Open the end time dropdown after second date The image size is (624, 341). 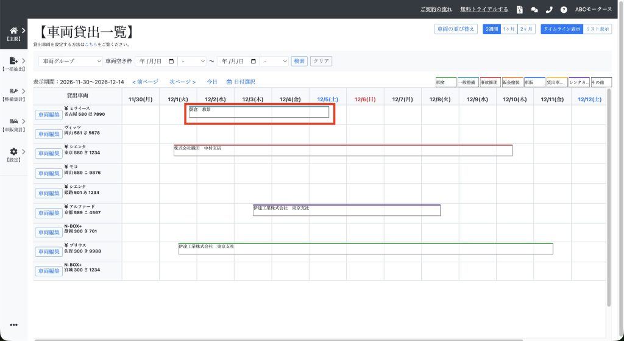[274, 62]
